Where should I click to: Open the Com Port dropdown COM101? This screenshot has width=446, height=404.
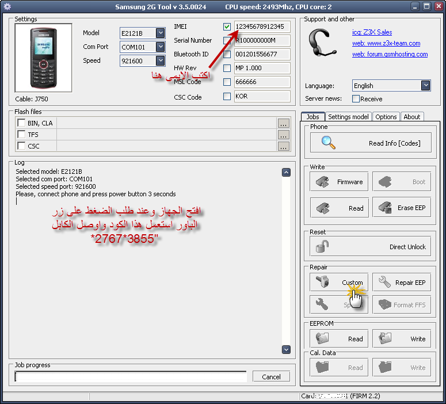161,47
